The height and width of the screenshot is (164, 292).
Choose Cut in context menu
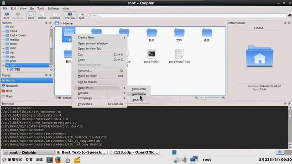99,55
